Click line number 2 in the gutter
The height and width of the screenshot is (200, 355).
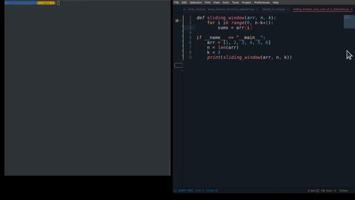190,23
